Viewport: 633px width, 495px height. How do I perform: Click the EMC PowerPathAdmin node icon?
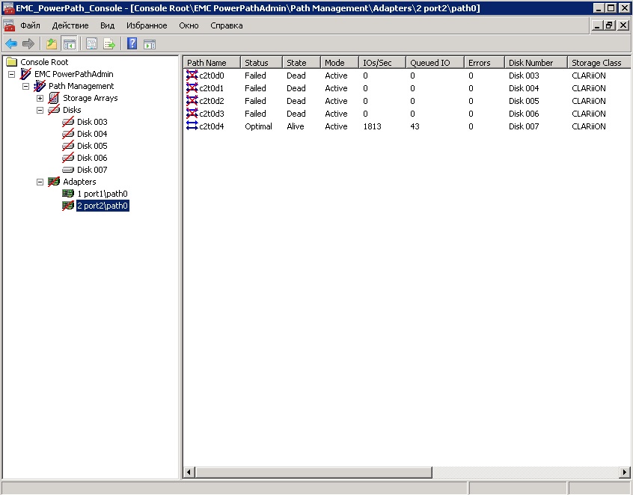click(x=25, y=74)
